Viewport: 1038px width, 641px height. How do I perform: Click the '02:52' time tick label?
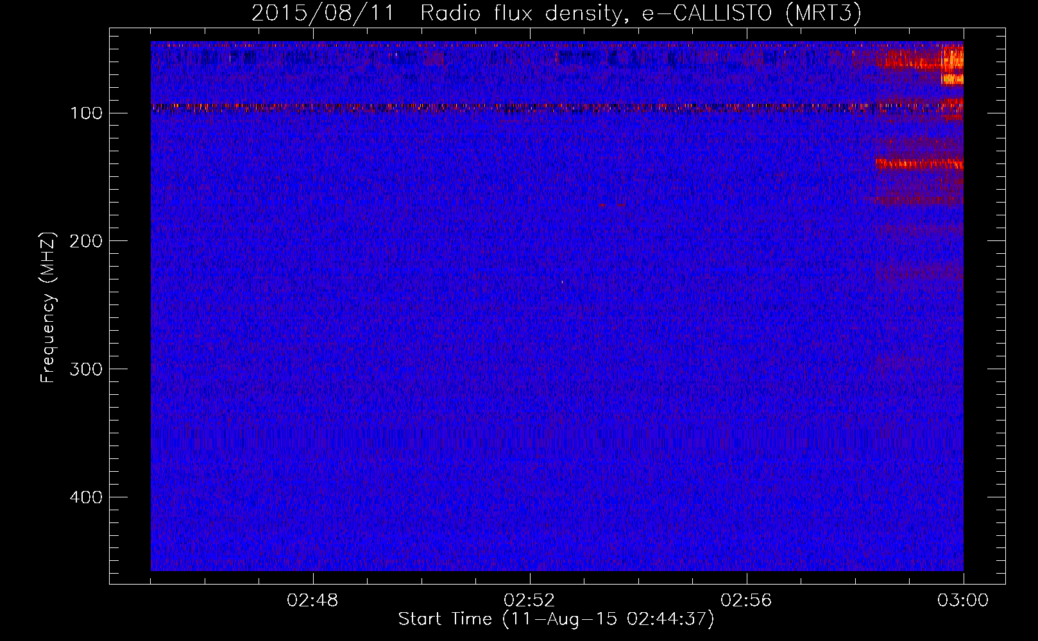pyautogui.click(x=529, y=601)
